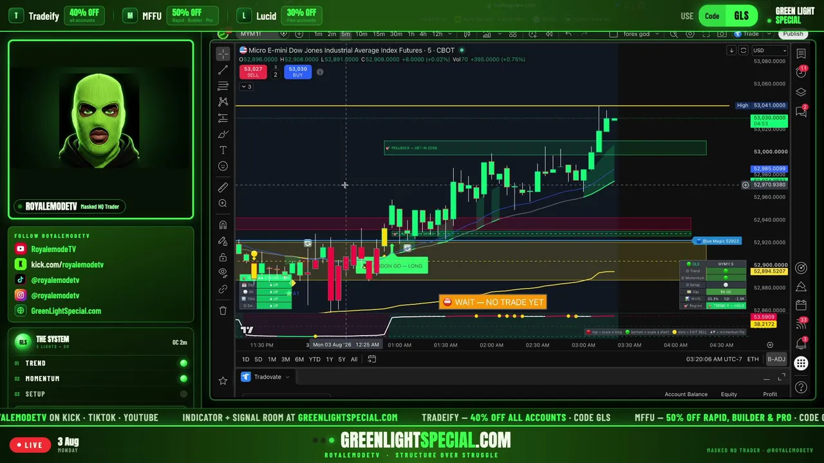Toggle the invert scale arrow button
Image resolution: width=824 pixels, height=463 pixels.
pos(731,50)
